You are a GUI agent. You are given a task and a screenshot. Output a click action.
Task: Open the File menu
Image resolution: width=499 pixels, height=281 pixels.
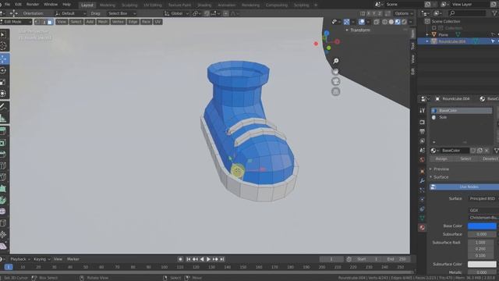pyautogui.click(x=7, y=5)
